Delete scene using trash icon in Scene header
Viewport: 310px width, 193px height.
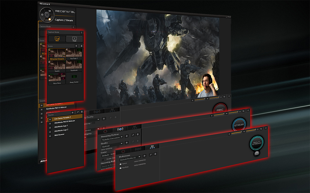point(82,46)
